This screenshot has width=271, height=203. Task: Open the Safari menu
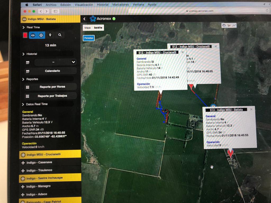(x=37, y=5)
